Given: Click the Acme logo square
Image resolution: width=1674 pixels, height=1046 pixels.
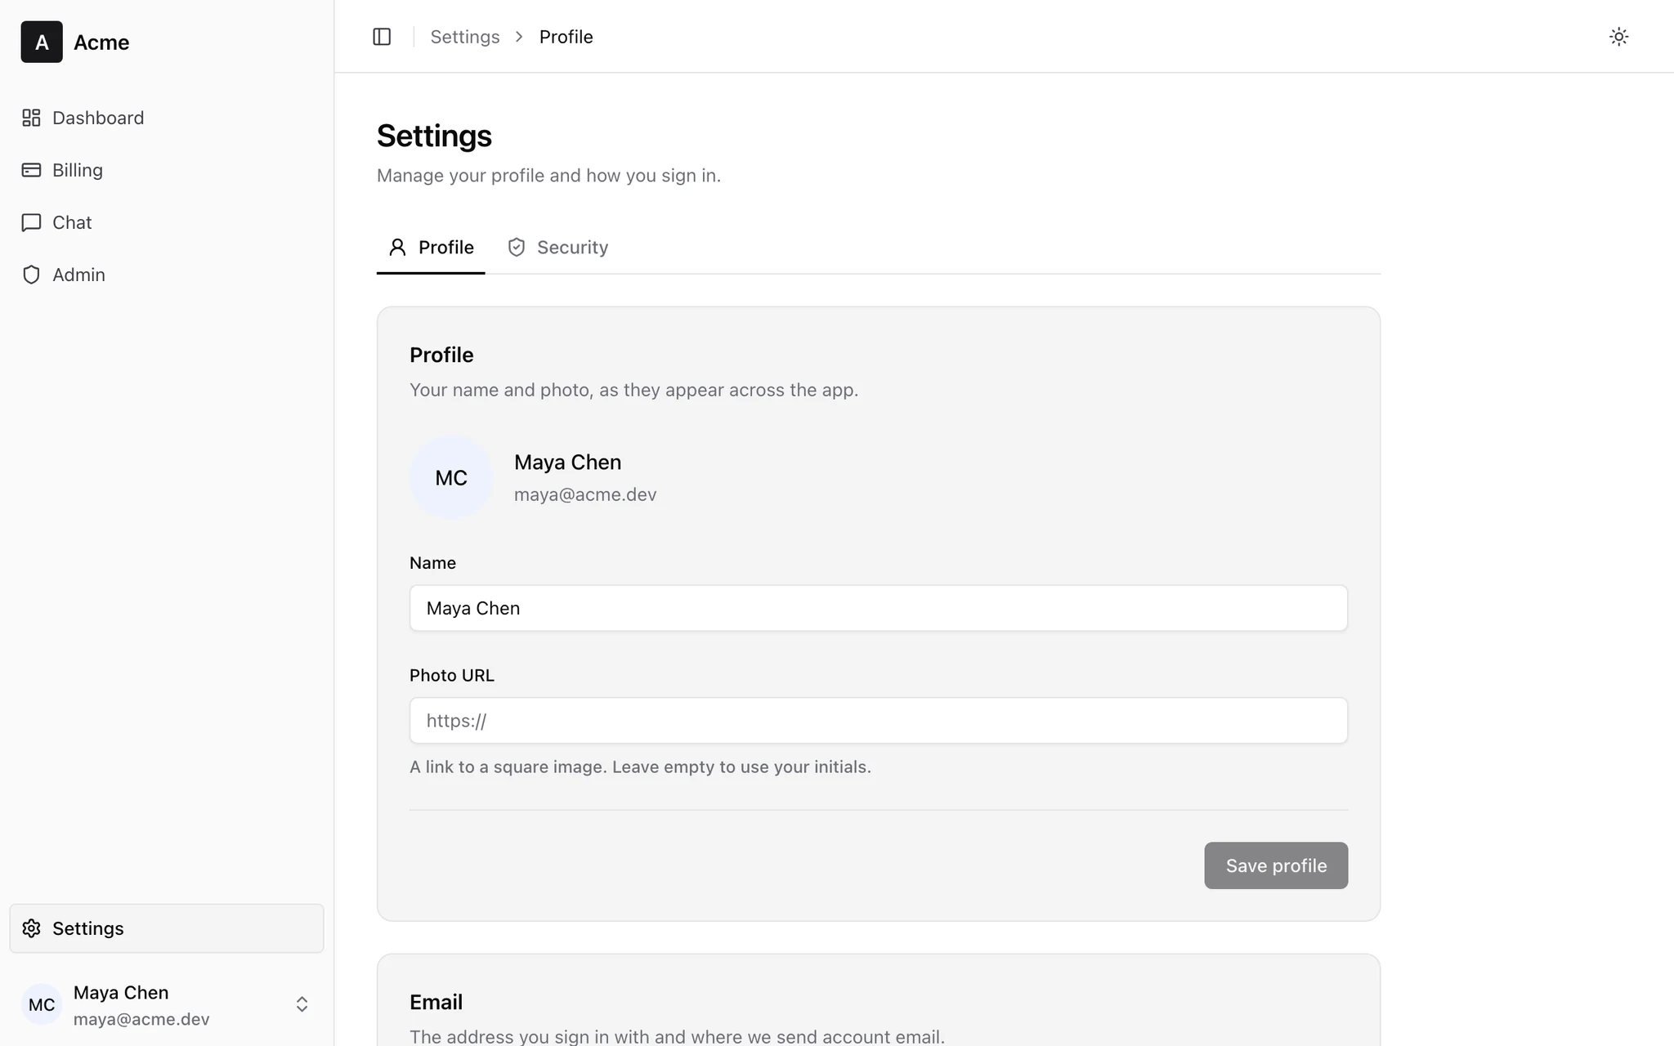Looking at the screenshot, I should point(42,42).
